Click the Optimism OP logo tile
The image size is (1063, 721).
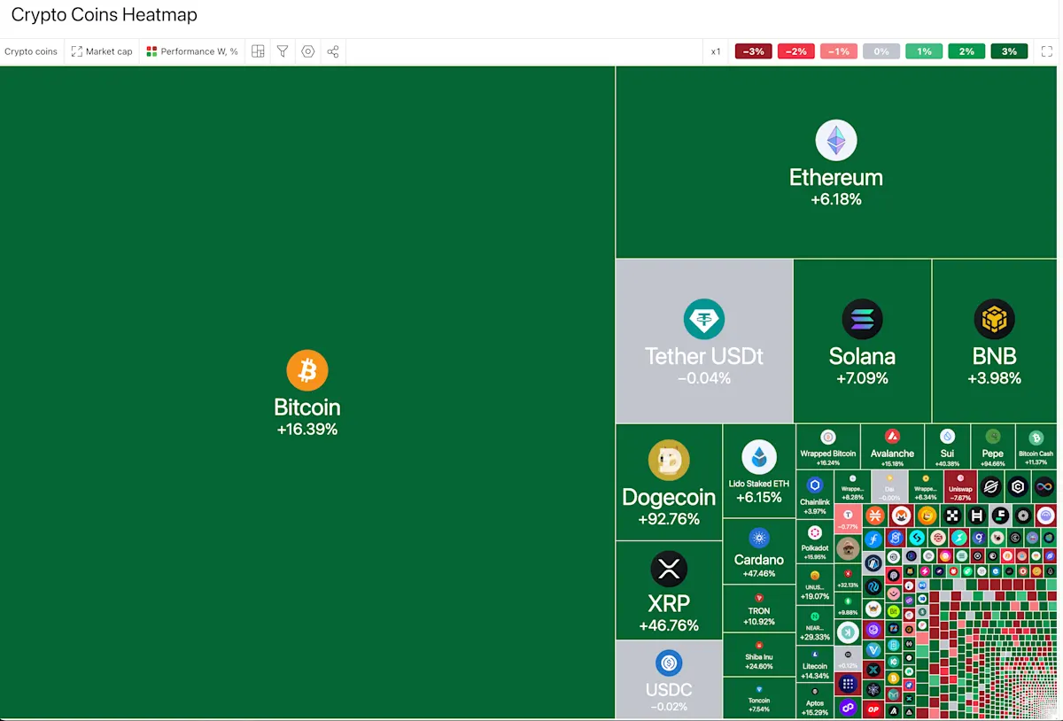point(873,709)
